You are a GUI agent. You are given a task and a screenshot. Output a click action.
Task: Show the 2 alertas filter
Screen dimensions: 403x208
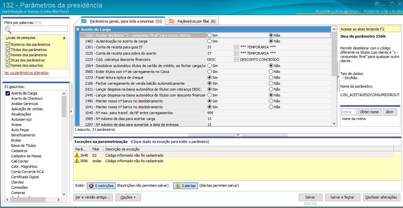click(185, 186)
